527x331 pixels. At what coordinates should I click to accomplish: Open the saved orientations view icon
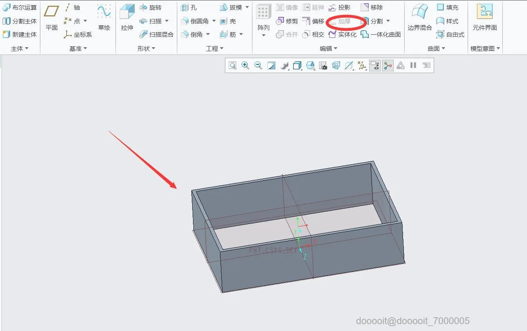coord(311,65)
